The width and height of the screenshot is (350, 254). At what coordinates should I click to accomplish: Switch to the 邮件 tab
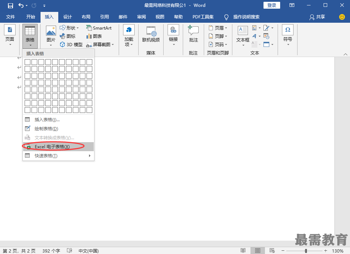click(x=123, y=17)
